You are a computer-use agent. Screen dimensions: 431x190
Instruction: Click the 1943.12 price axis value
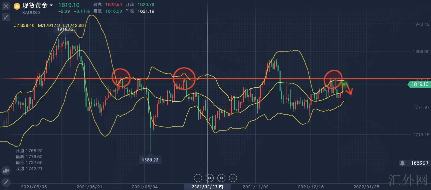click(421, 24)
